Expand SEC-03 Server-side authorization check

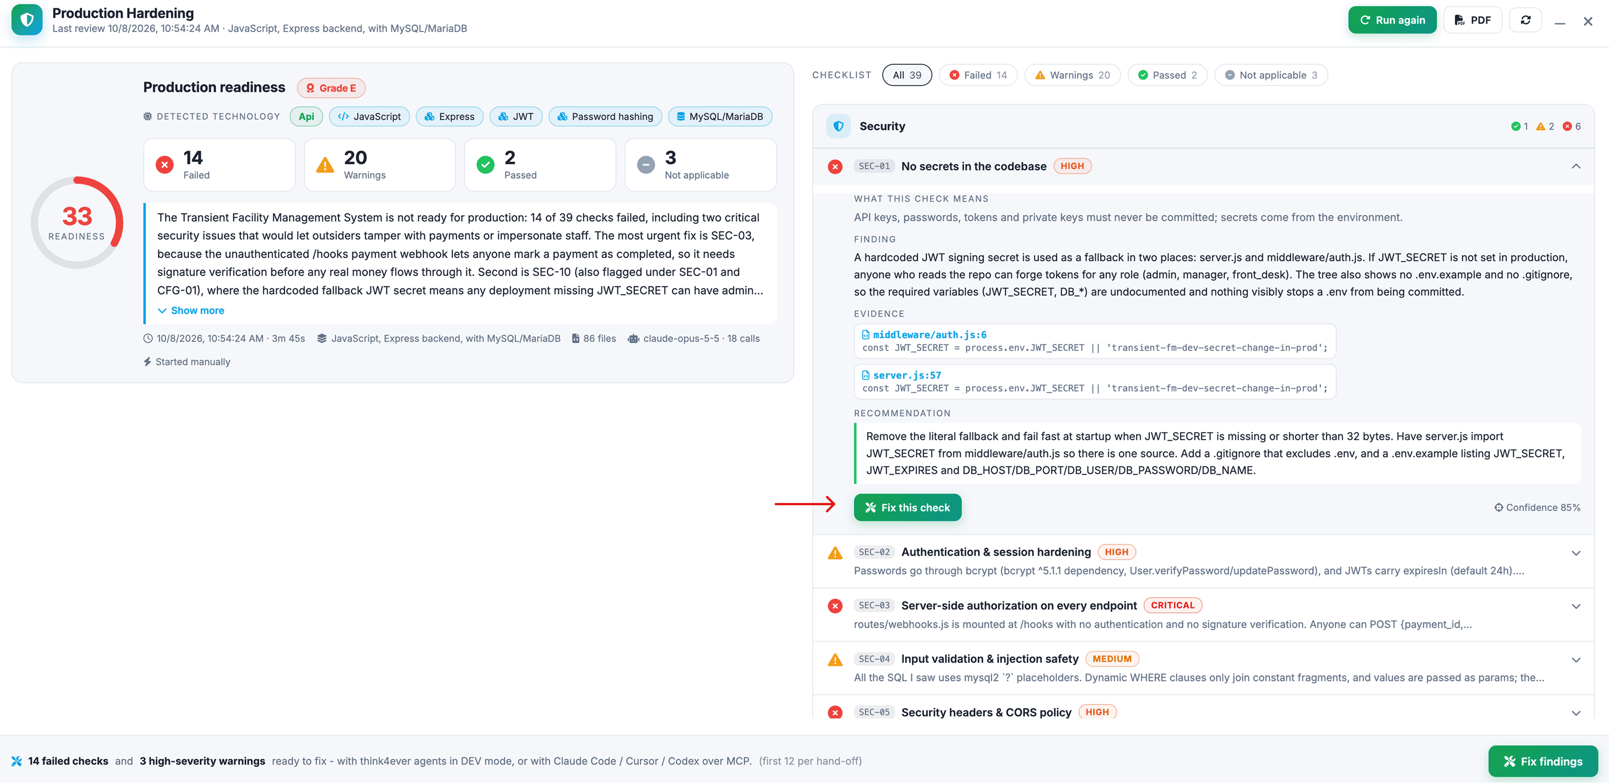click(1576, 606)
